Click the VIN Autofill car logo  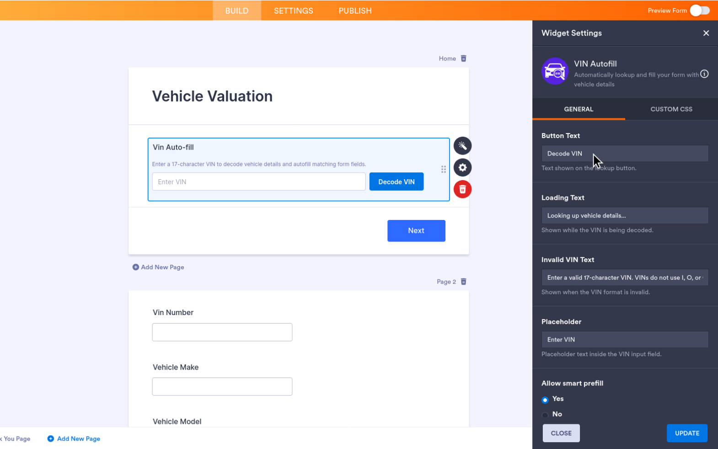[555, 71]
